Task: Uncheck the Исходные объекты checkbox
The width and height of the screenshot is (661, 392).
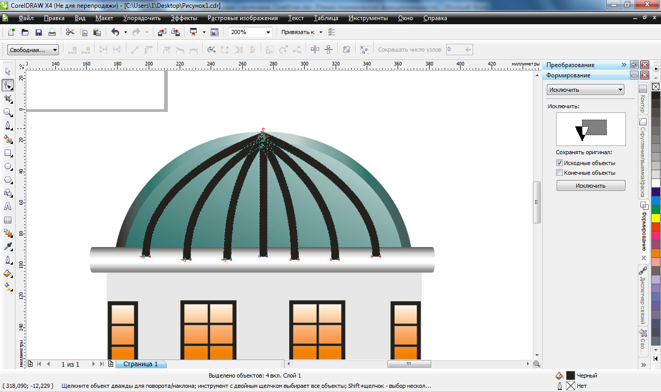Action: 559,163
